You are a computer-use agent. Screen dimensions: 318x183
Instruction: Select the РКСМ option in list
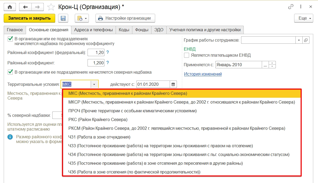tap(182, 128)
